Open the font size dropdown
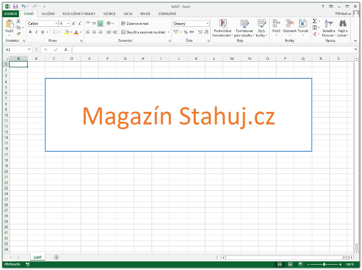Viewport: 362px width, 270px height. click(68, 24)
